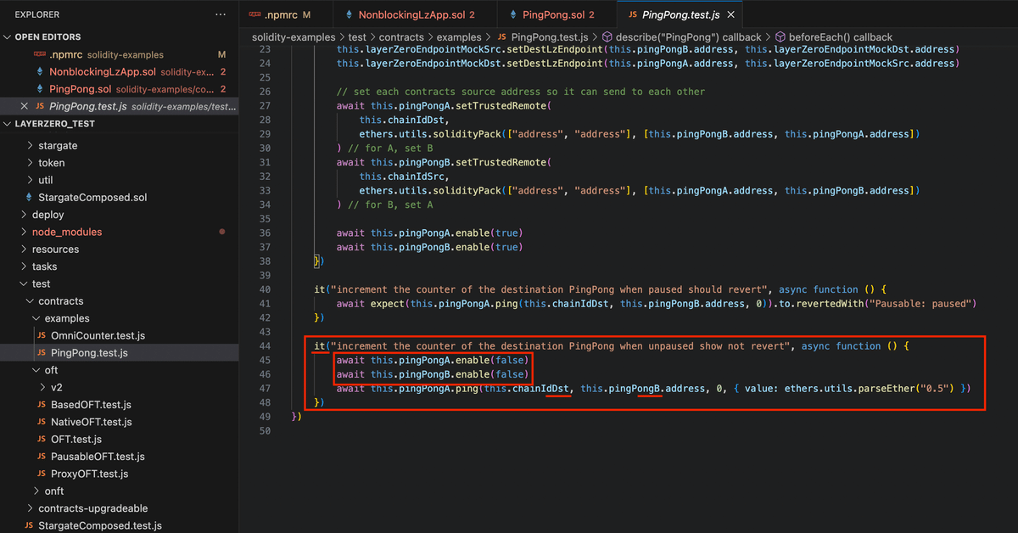Open Explorer more actions ellipsis menu

pyautogui.click(x=221, y=14)
